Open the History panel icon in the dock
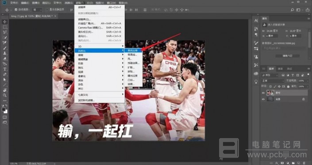The image size is (312, 165). click(256, 29)
